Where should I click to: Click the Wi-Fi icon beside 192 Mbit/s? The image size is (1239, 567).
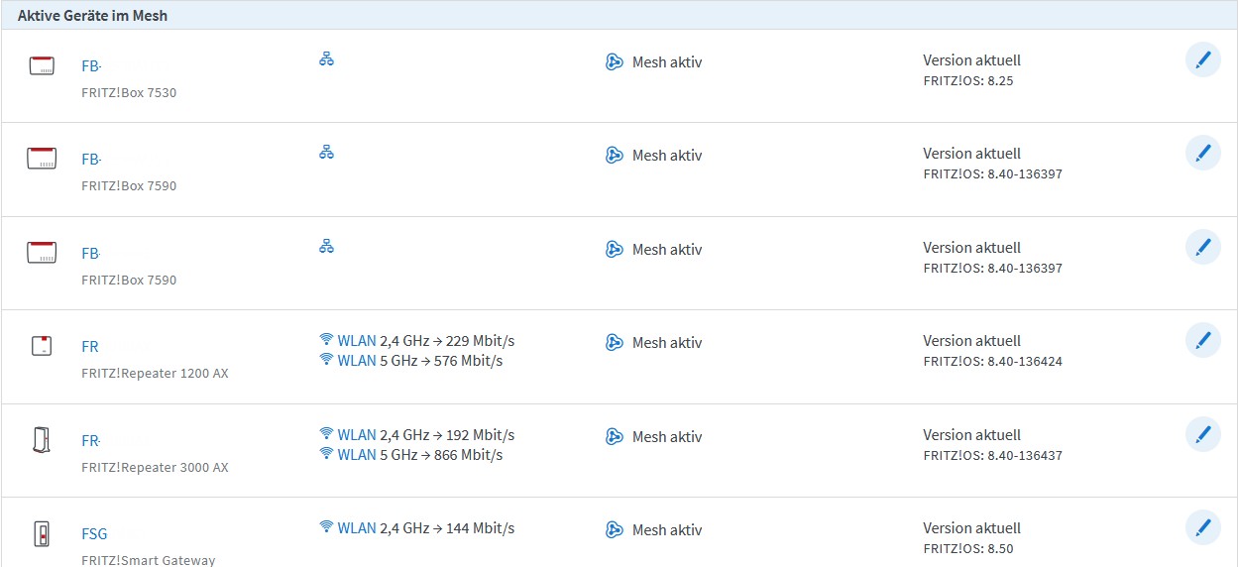tap(326, 434)
